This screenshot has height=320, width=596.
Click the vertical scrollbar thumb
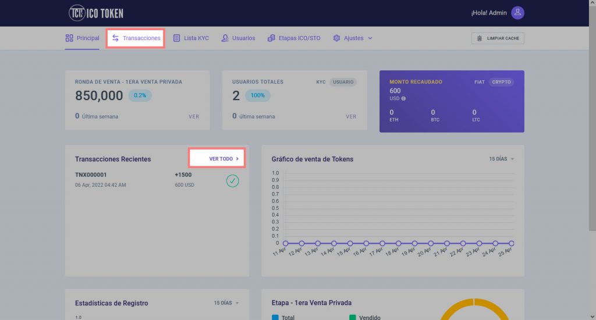(593, 119)
